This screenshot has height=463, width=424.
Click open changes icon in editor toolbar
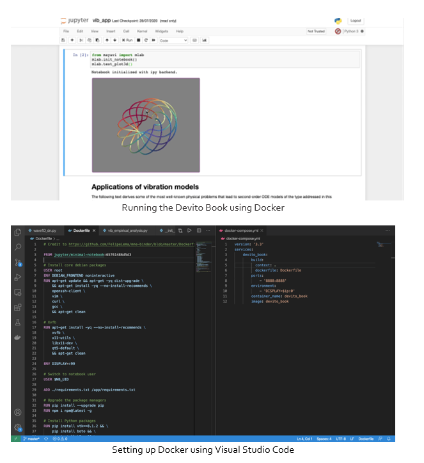click(x=180, y=231)
